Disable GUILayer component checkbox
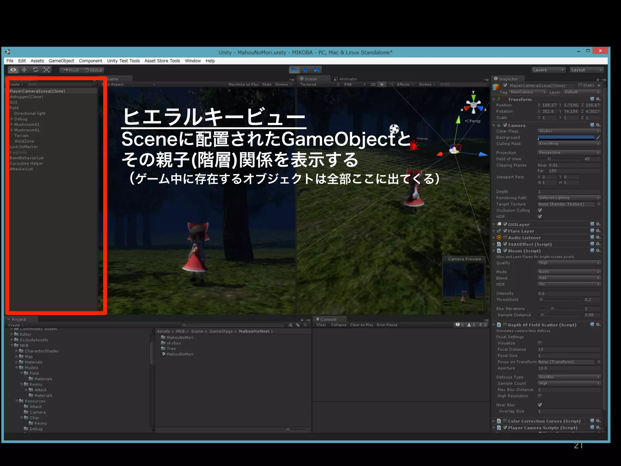 pos(505,224)
